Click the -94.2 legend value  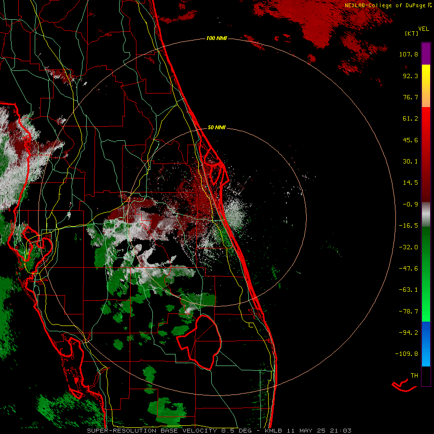point(408,332)
